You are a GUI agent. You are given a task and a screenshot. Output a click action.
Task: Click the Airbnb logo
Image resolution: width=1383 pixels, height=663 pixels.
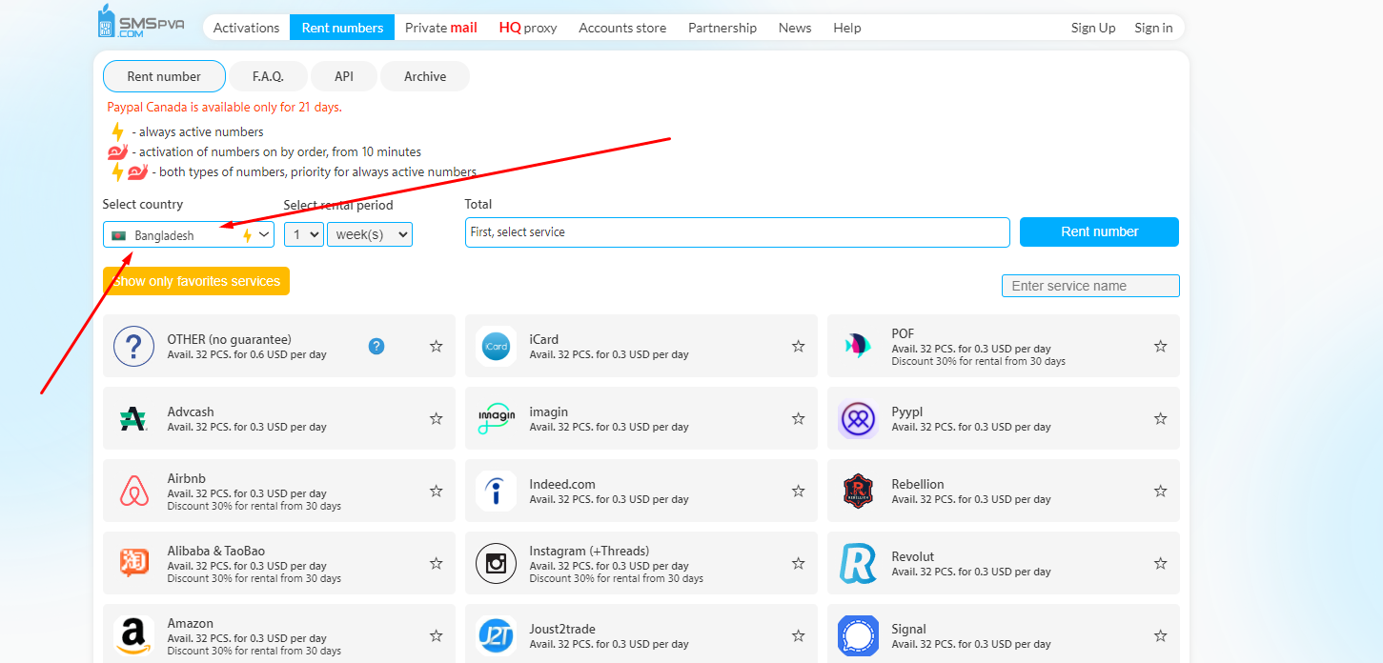pos(133,491)
